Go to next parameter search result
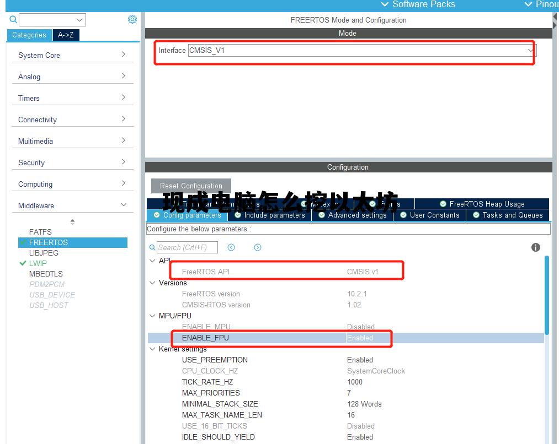559x444 pixels. pyautogui.click(x=258, y=247)
